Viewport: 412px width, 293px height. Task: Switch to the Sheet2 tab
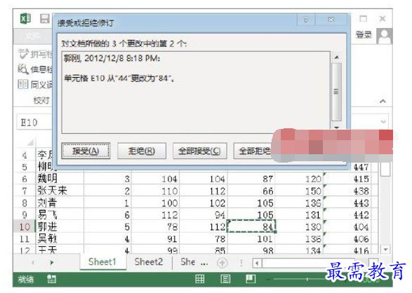point(149,261)
